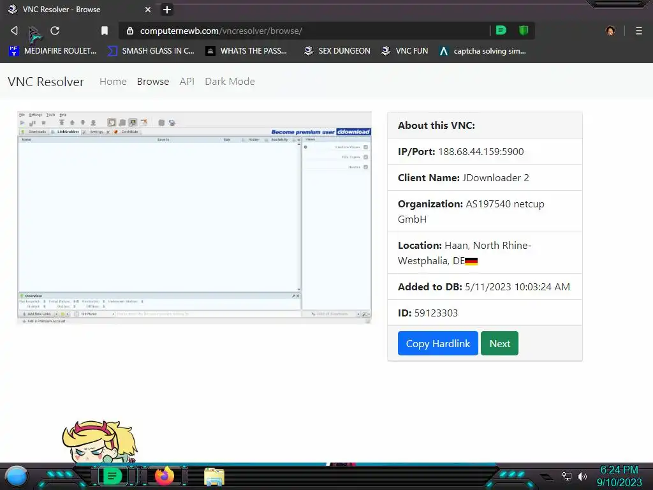Open the browser profile avatar
The height and width of the screenshot is (490, 653).
pos(610,31)
